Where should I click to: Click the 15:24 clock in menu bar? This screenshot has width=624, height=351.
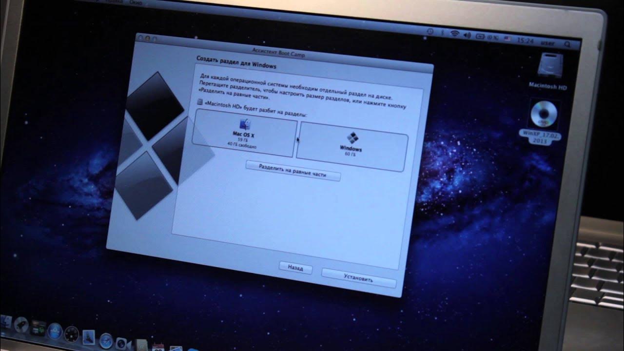pyautogui.click(x=526, y=40)
